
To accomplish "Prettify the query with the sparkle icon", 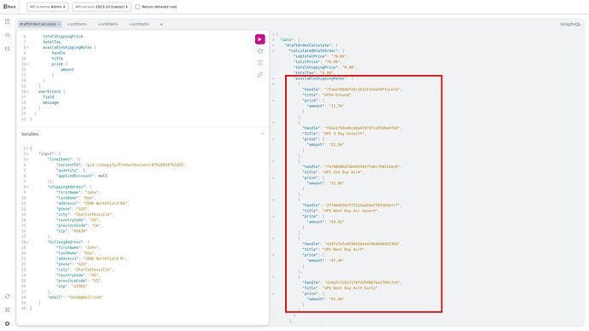I will click(x=260, y=51).
